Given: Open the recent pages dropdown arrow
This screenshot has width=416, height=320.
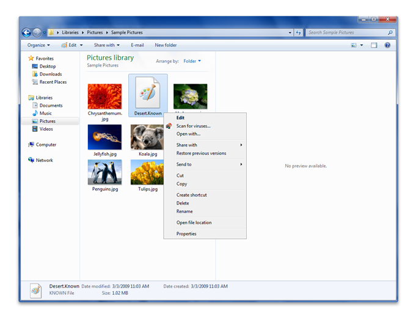Looking at the screenshot, I should pyautogui.click(x=45, y=33).
